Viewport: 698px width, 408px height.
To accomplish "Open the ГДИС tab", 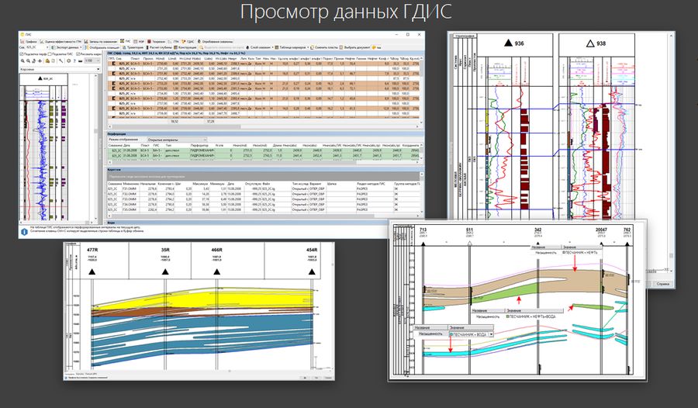I will (x=188, y=41).
